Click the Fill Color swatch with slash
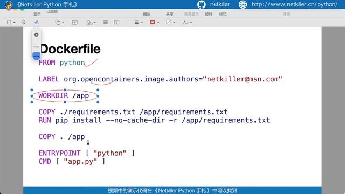345x194 pixels. [x=169, y=22]
